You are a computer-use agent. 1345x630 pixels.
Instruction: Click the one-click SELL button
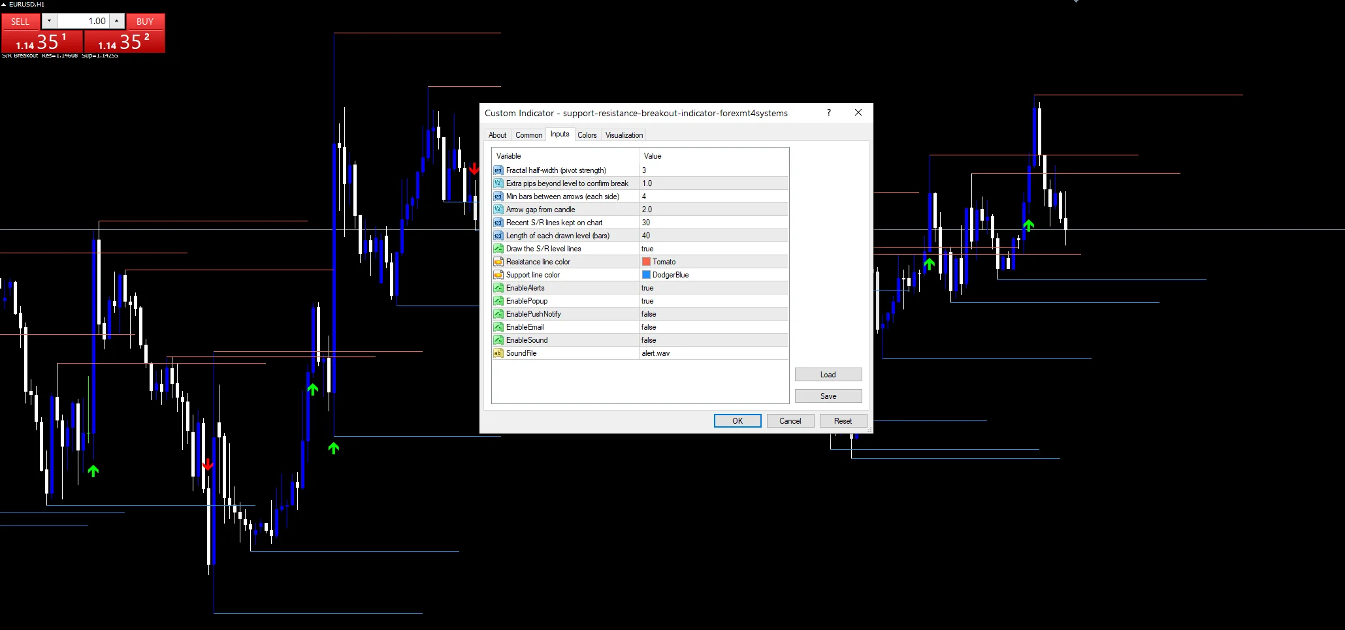click(x=20, y=22)
